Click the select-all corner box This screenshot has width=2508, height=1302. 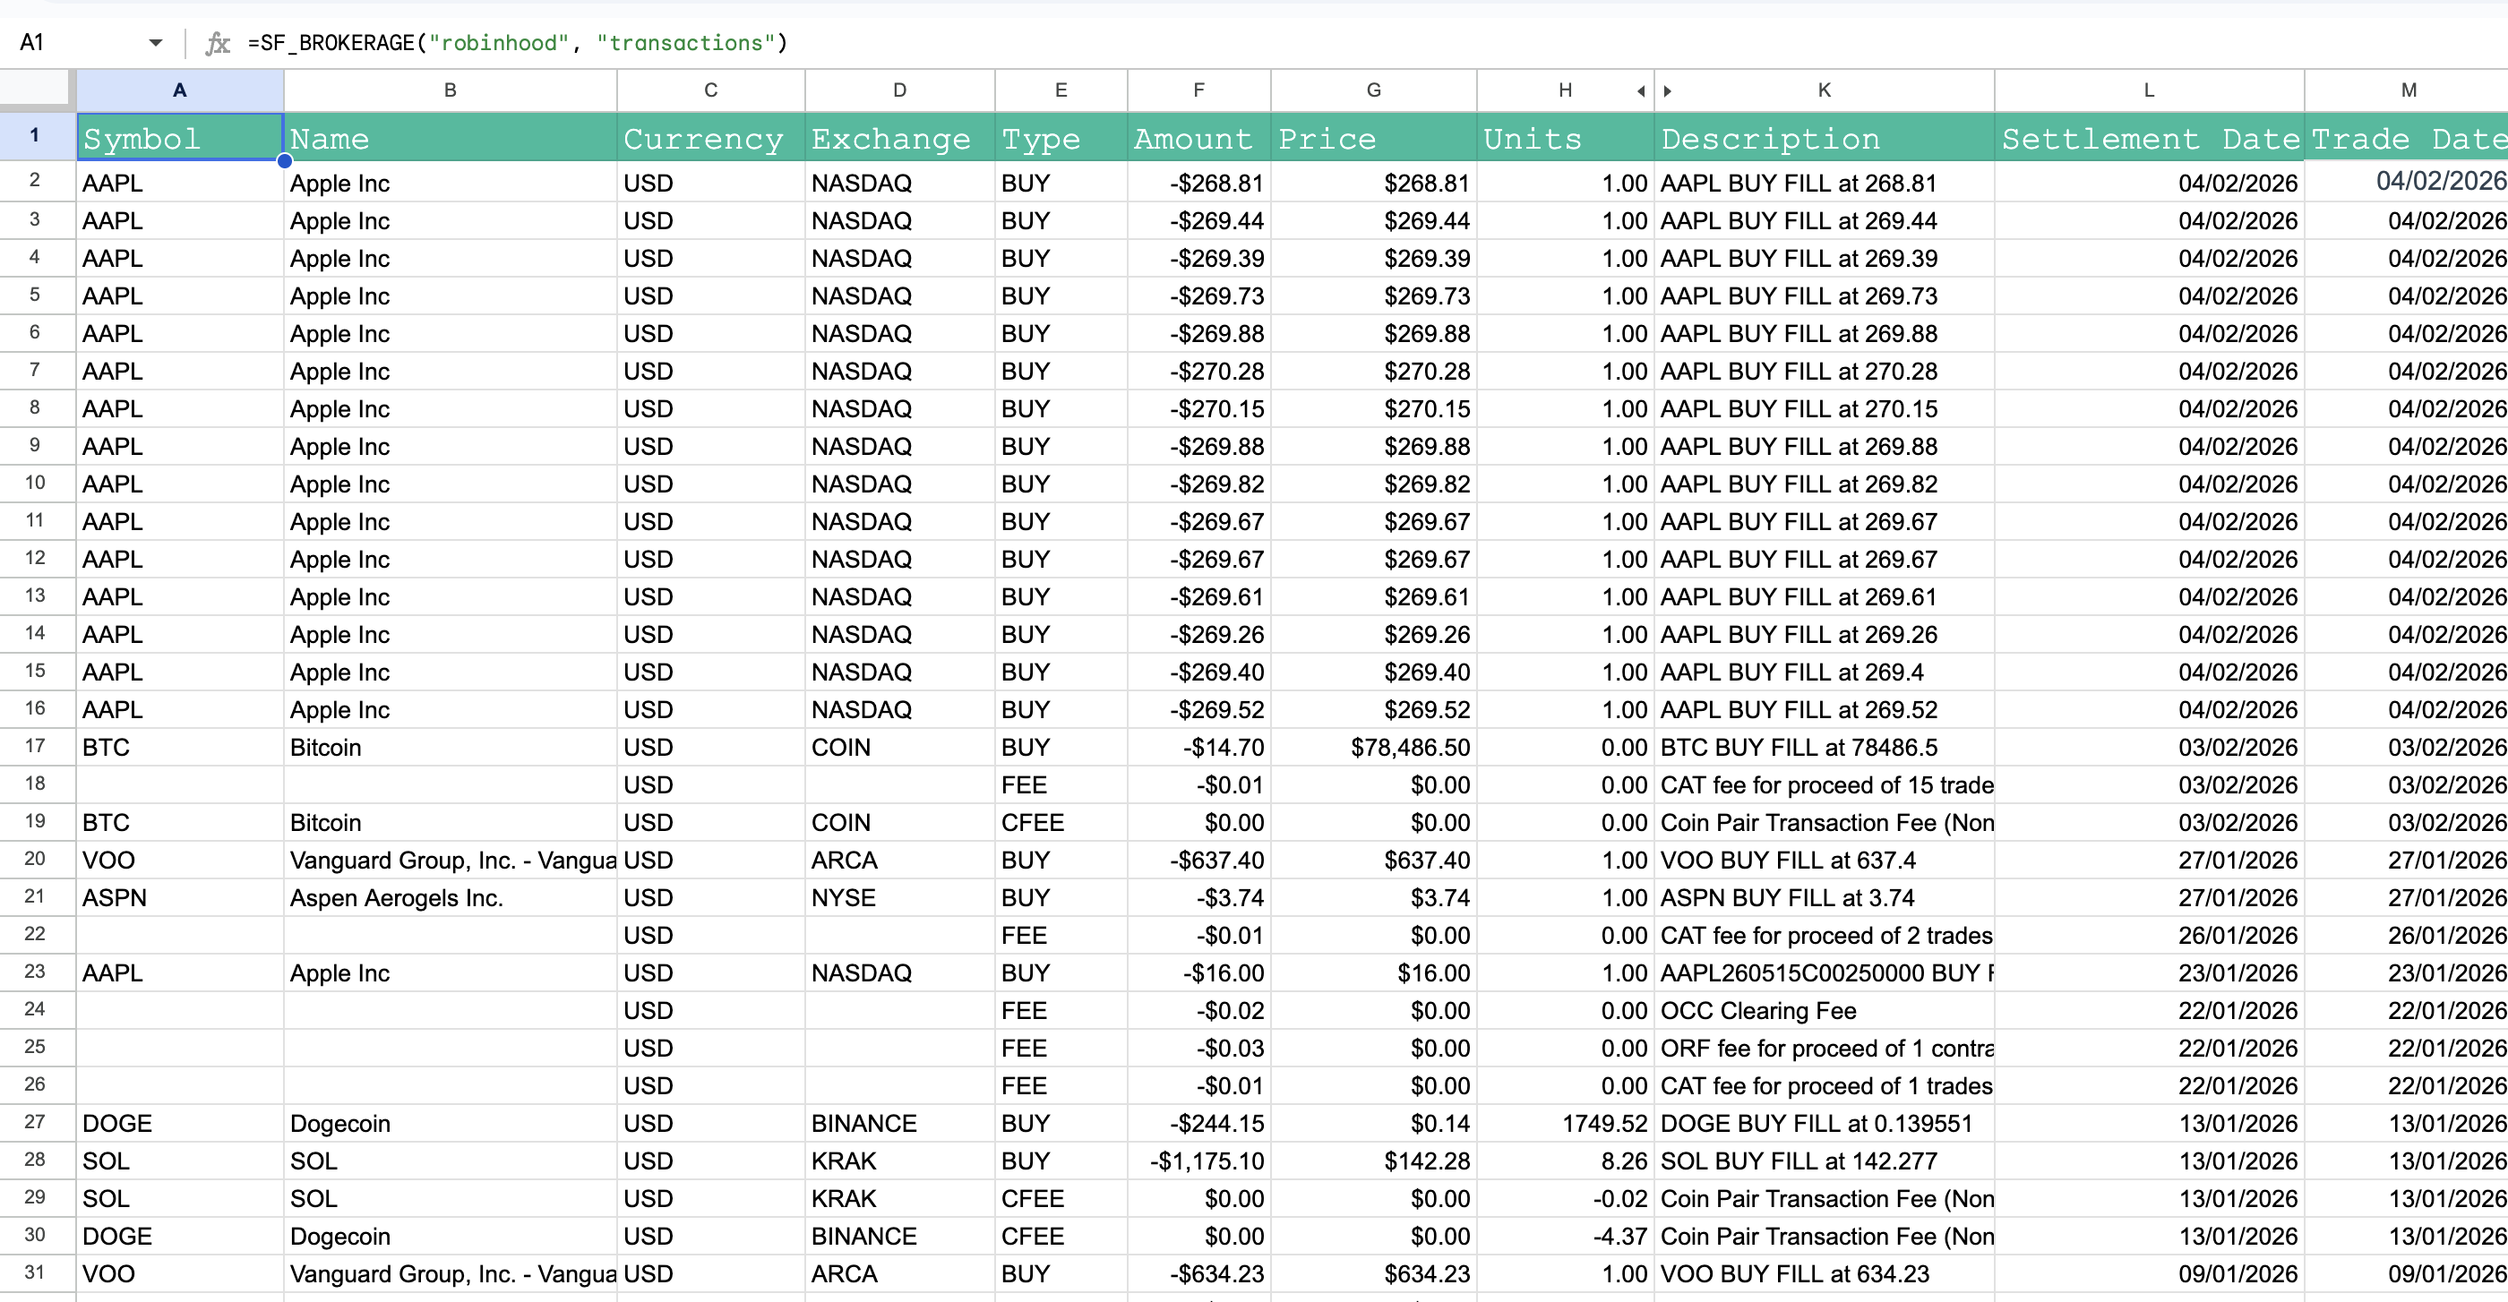(37, 90)
